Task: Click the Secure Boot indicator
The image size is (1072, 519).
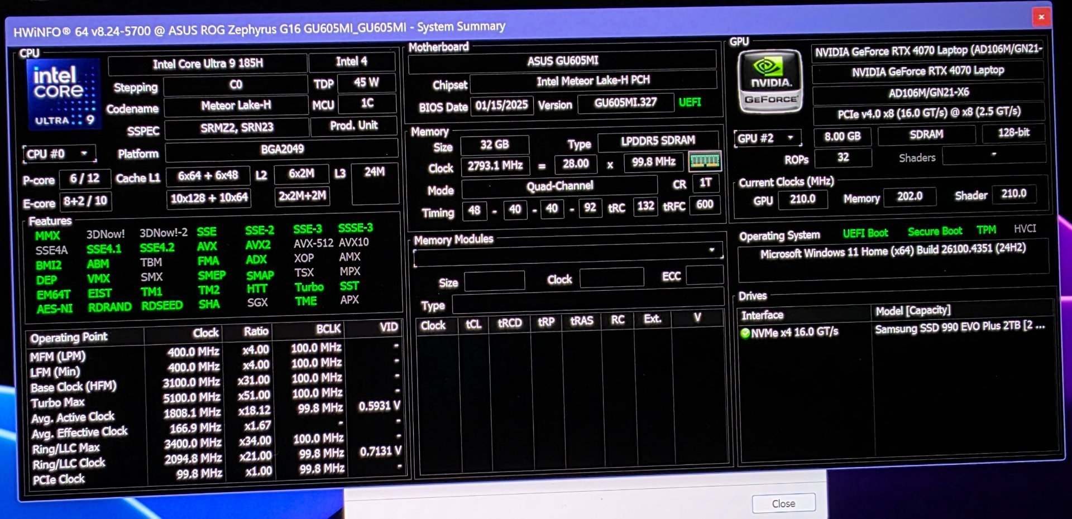Action: [935, 232]
